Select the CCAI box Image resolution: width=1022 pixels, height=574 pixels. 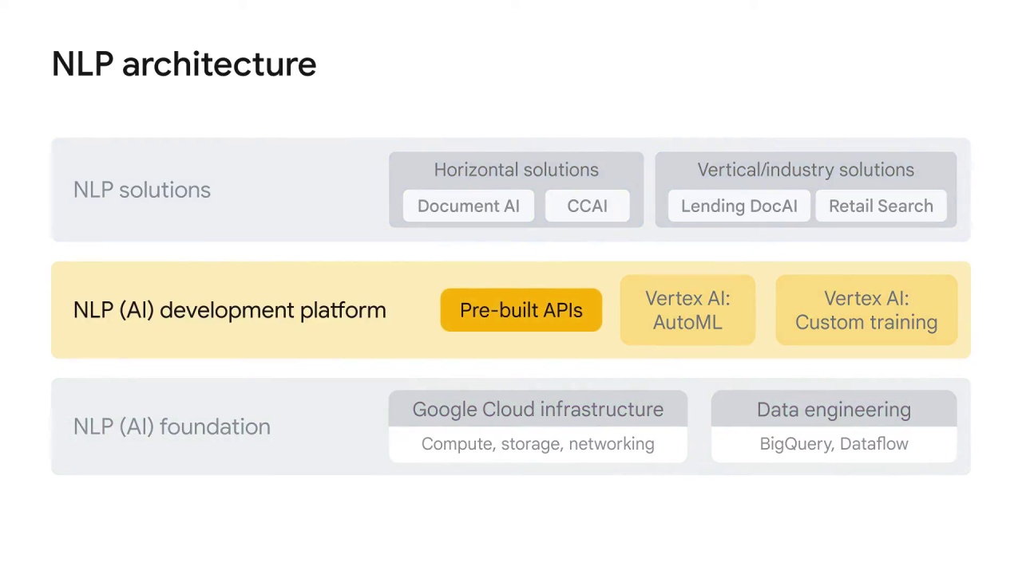pyautogui.click(x=587, y=206)
